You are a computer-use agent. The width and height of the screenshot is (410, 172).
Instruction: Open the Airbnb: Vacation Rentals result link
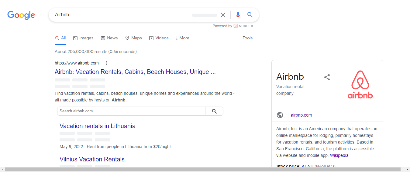pos(135,72)
